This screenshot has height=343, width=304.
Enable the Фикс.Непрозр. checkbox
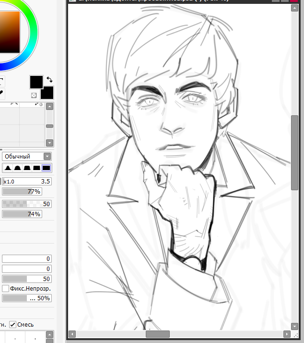pos(5,289)
